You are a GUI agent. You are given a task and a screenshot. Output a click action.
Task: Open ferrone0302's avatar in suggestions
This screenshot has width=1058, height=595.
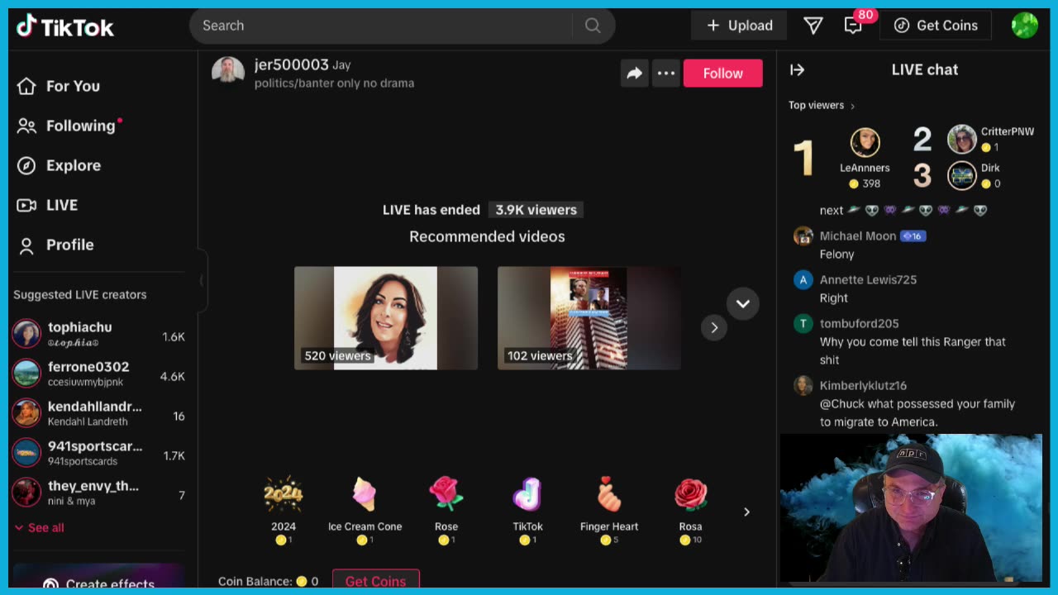click(26, 374)
